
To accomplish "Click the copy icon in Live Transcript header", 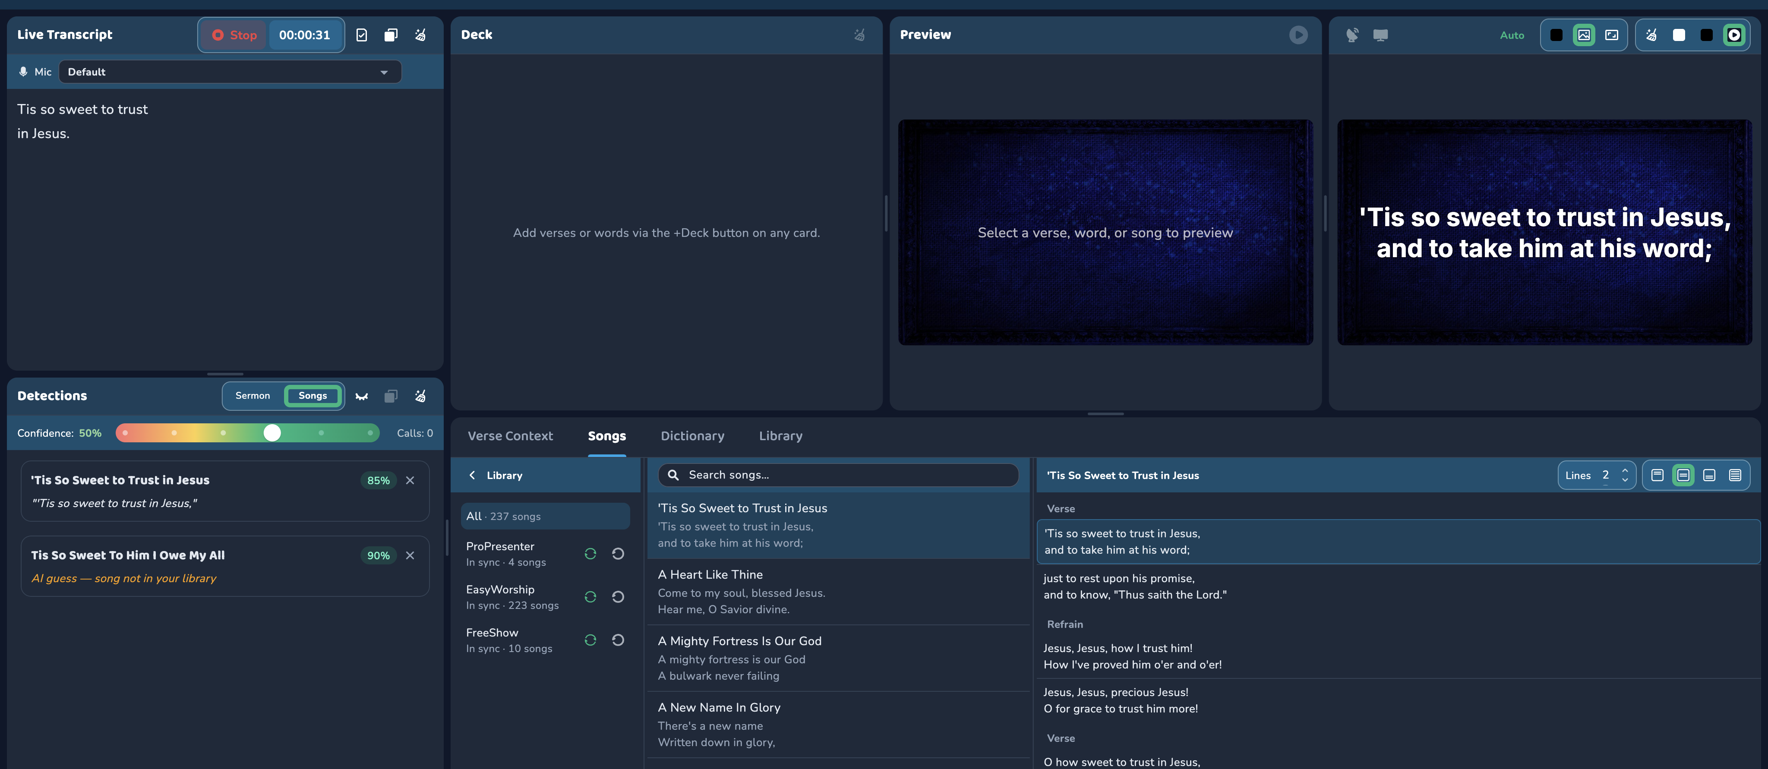I will point(391,35).
